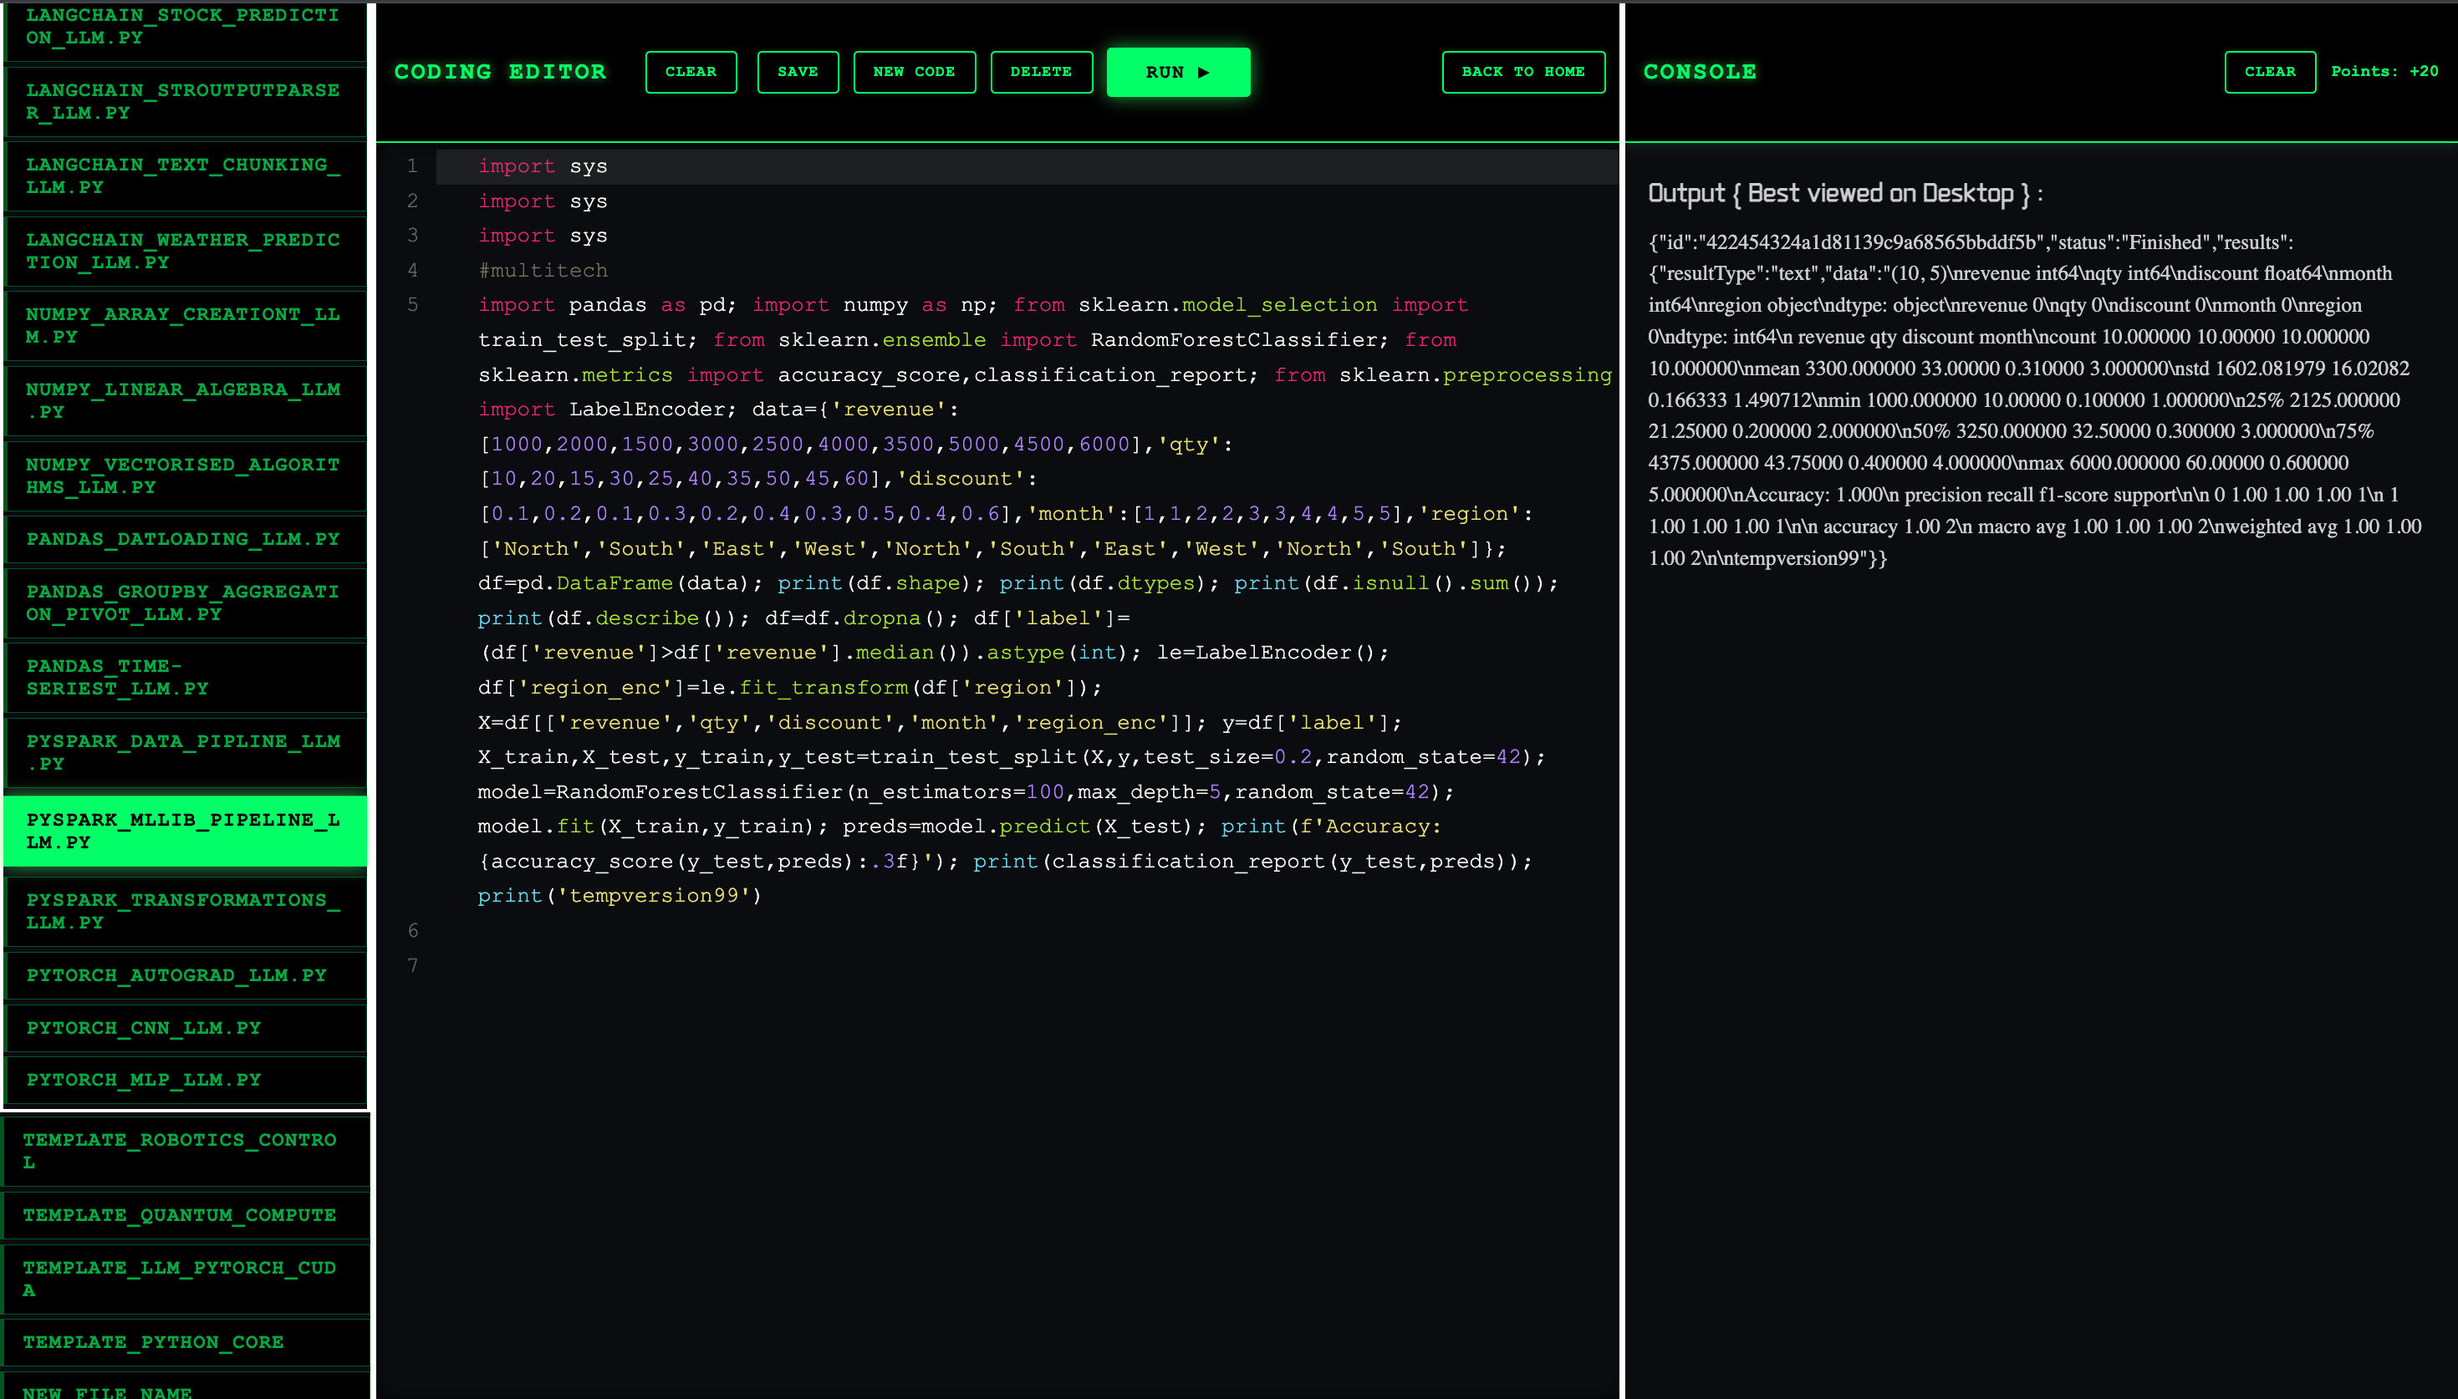Select PANDAS_TIME-SERIEST_LLM.PY file
The height and width of the screenshot is (1399, 2458).
(186, 679)
